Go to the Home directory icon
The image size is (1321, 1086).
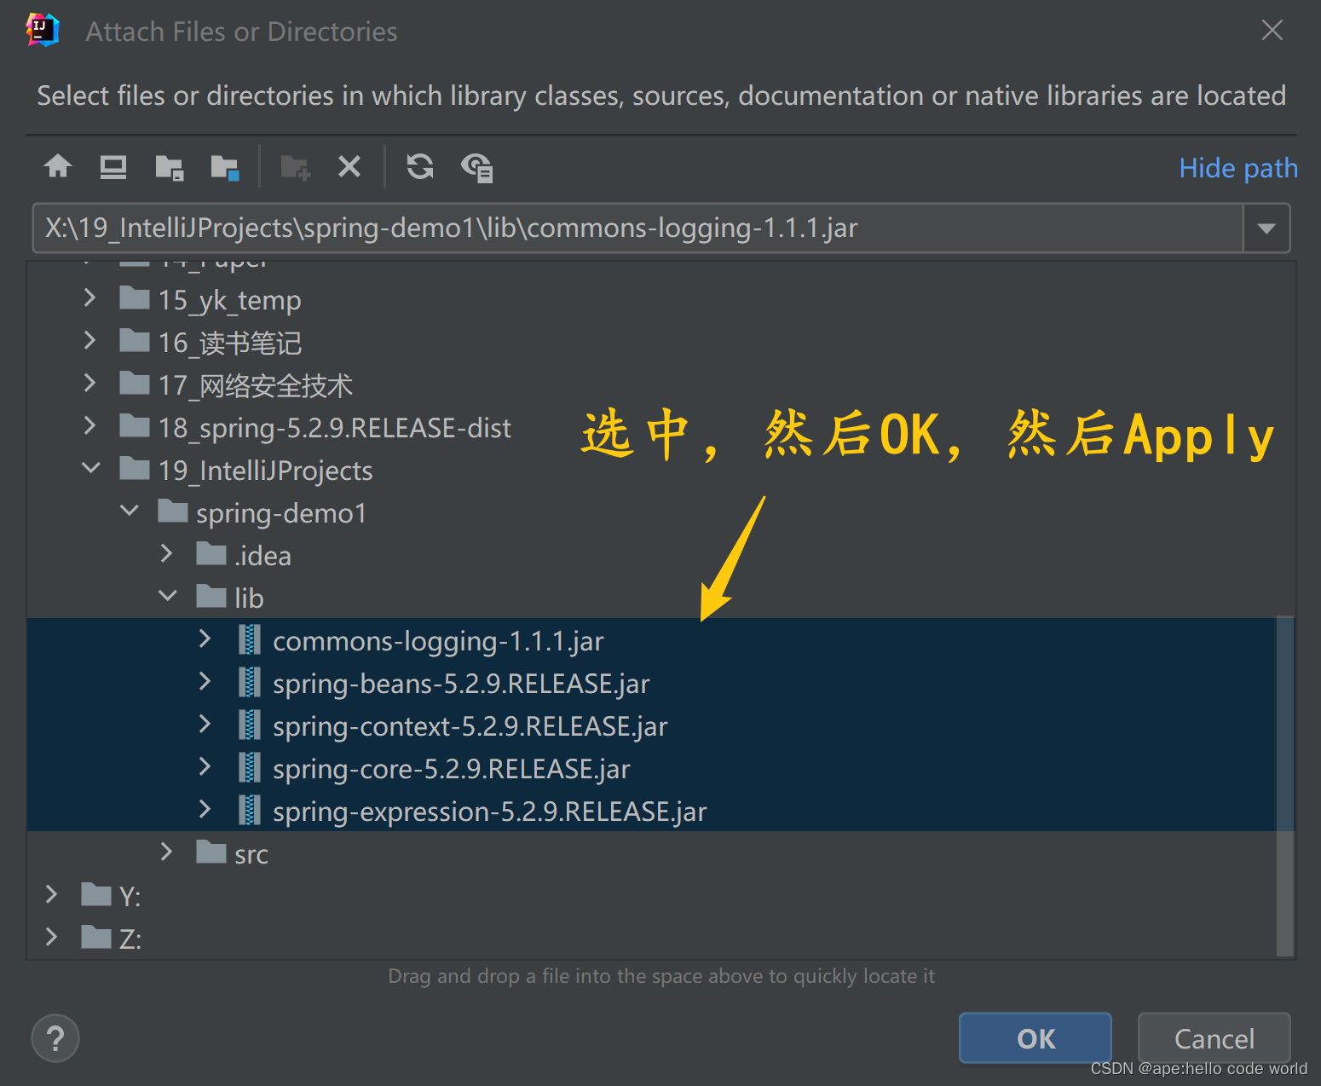coord(58,166)
